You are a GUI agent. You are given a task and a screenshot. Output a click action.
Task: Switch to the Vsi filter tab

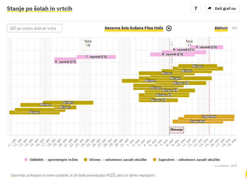point(234,28)
